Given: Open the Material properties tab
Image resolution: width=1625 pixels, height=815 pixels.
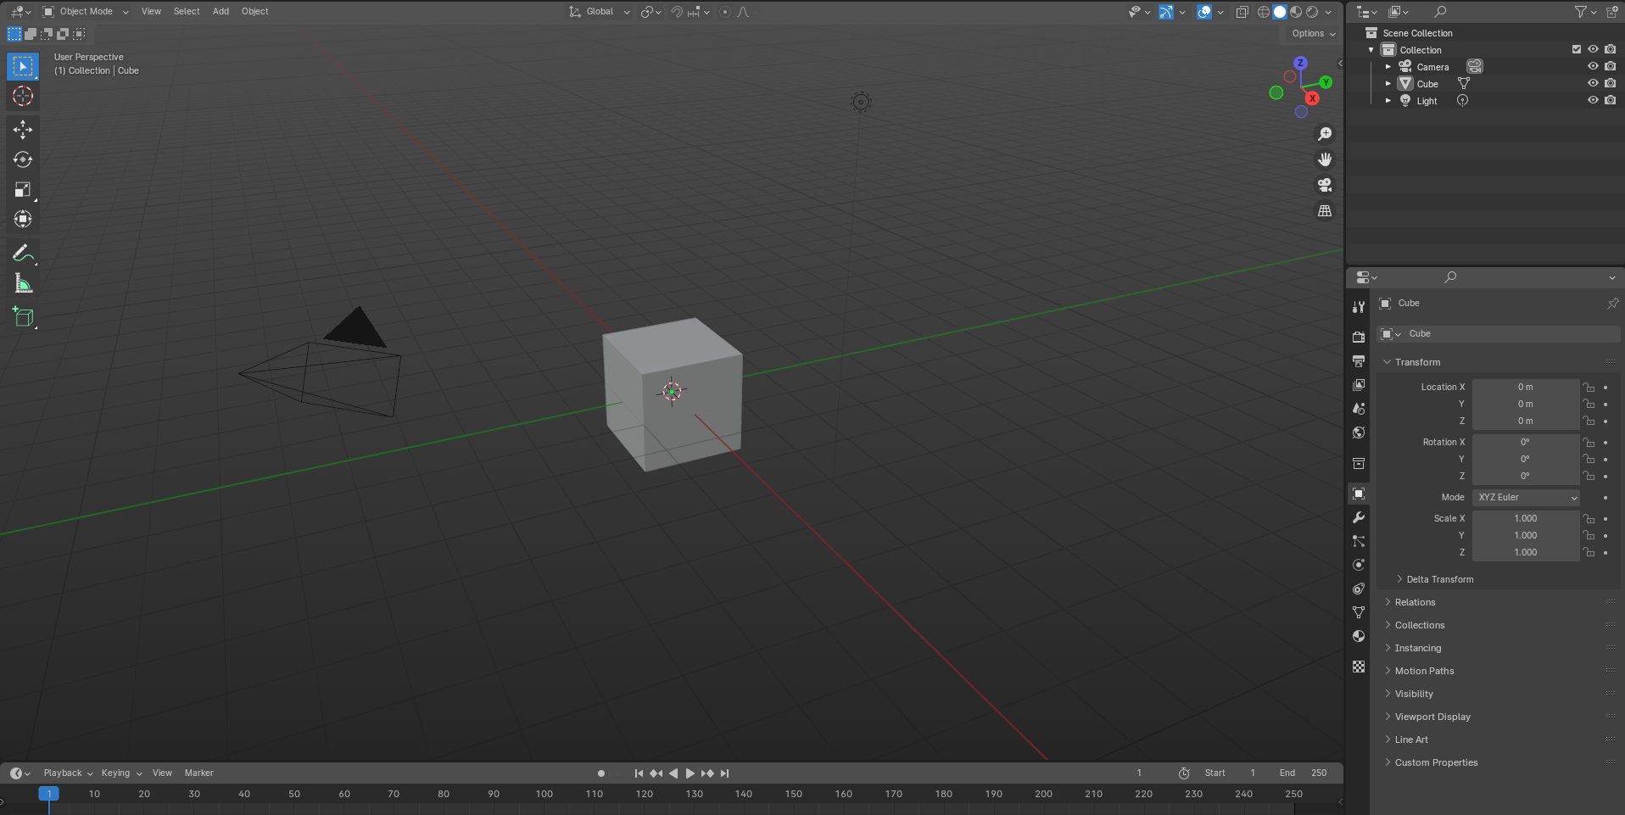Looking at the screenshot, I should [x=1359, y=636].
